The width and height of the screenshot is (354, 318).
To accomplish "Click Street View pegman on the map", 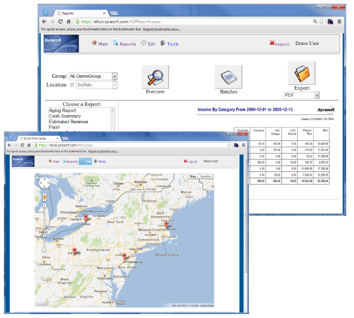I will click(x=44, y=197).
